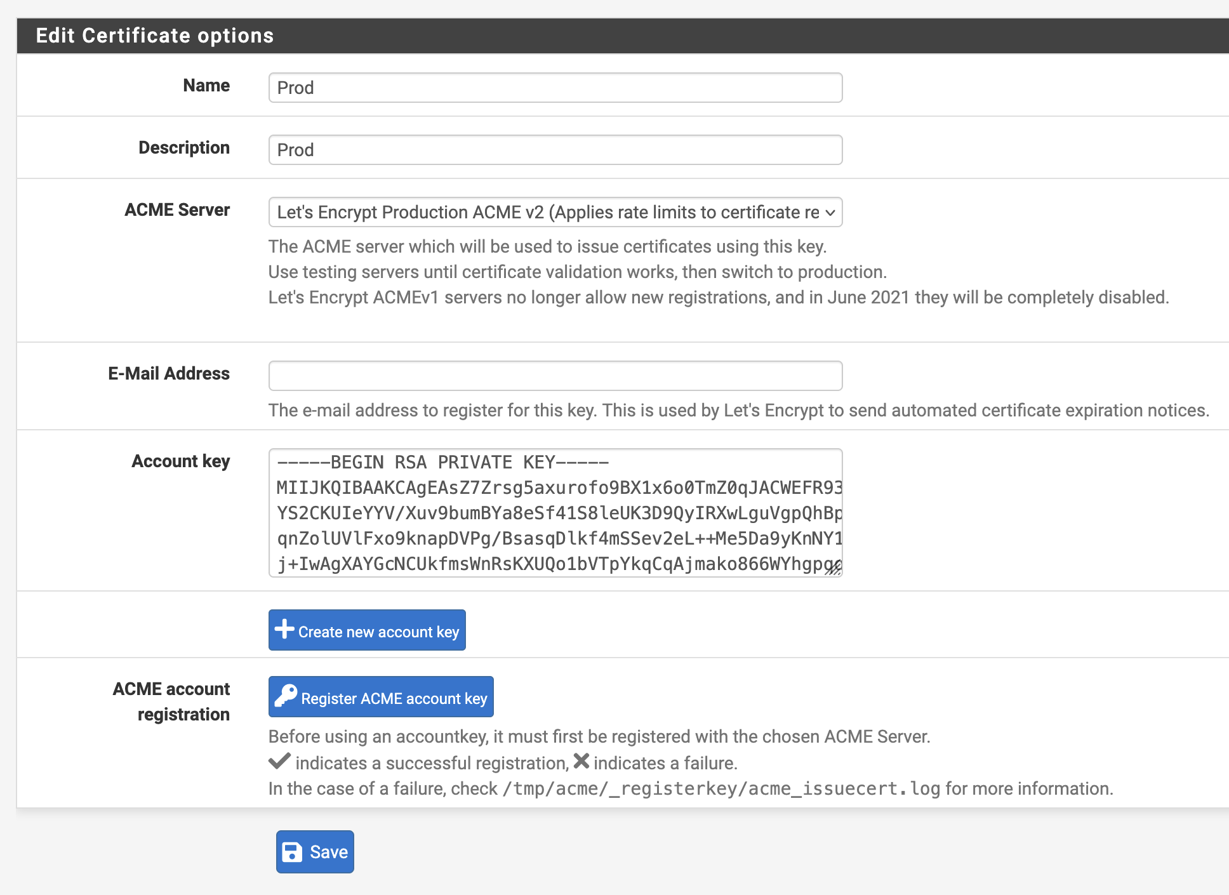The image size is (1229, 895).
Task: Click the acme_issuecert.log path text
Action: coord(721,788)
